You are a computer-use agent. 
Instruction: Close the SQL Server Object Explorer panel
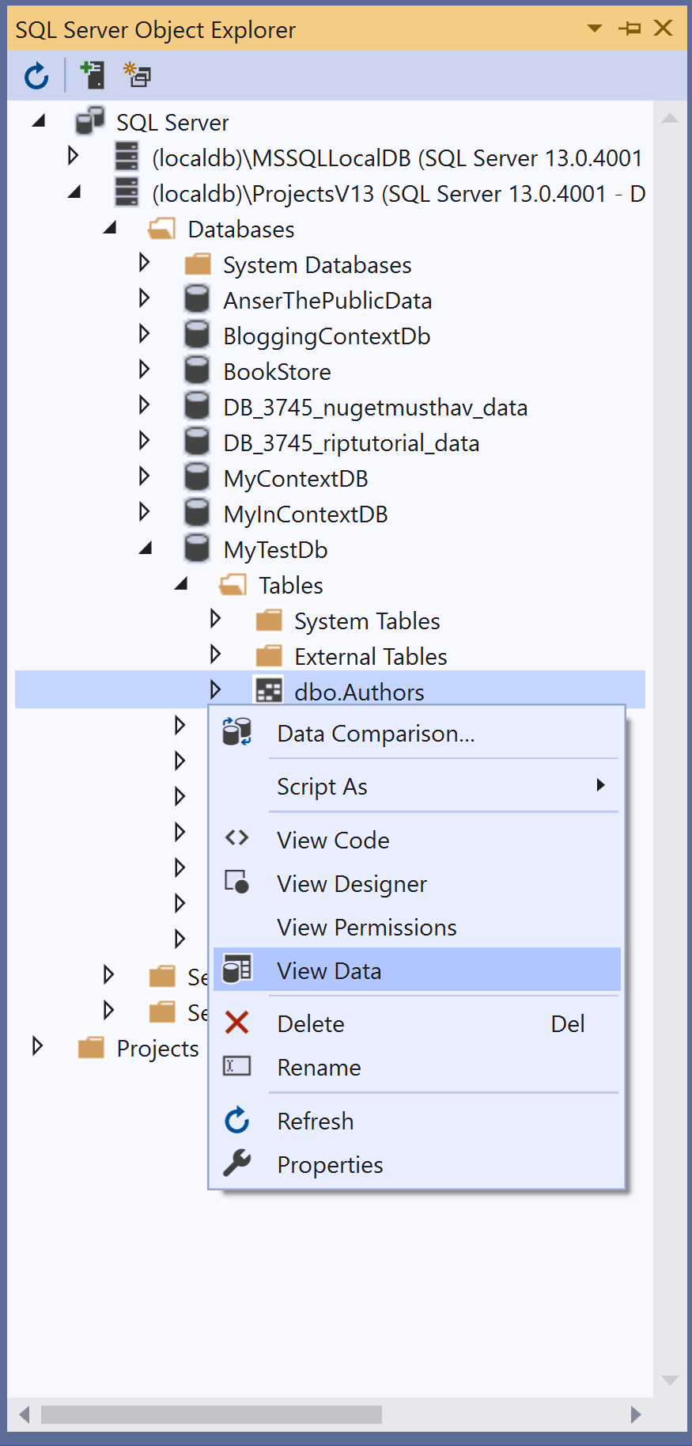coord(663,28)
